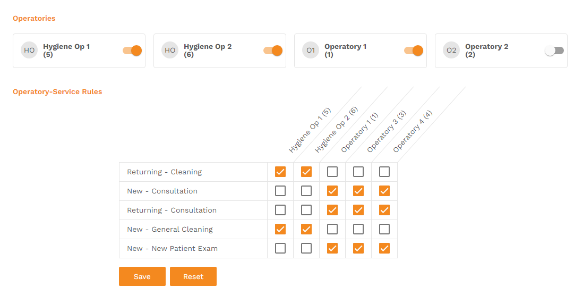574x295 pixels.
Task: Check New - General Cleaning for Operatory 4
Action: tap(384, 229)
